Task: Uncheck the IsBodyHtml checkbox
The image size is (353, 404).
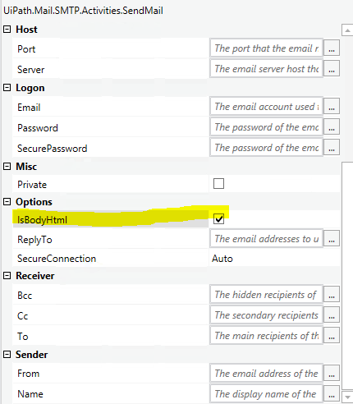Action: pos(218,219)
